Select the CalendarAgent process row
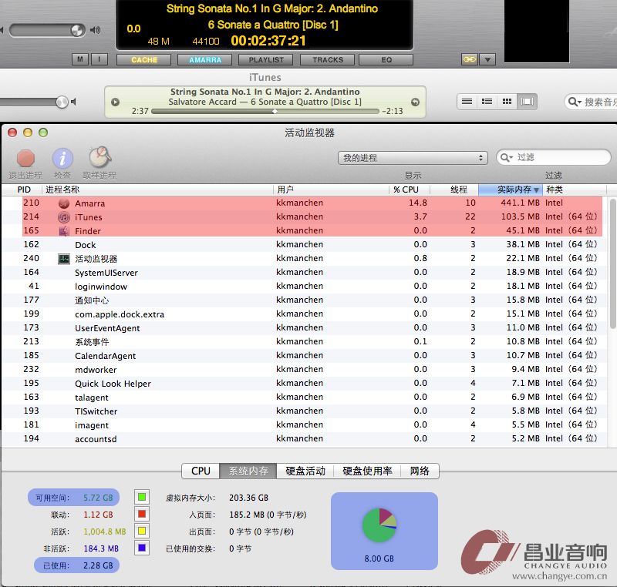This screenshot has height=587, width=617. [x=305, y=356]
